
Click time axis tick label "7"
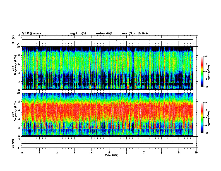pyautogui.click(x=144, y=153)
